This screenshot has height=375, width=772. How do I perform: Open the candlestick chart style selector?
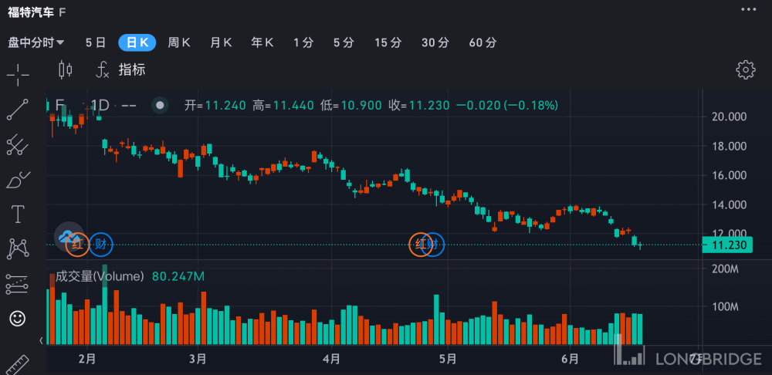pyautogui.click(x=66, y=70)
